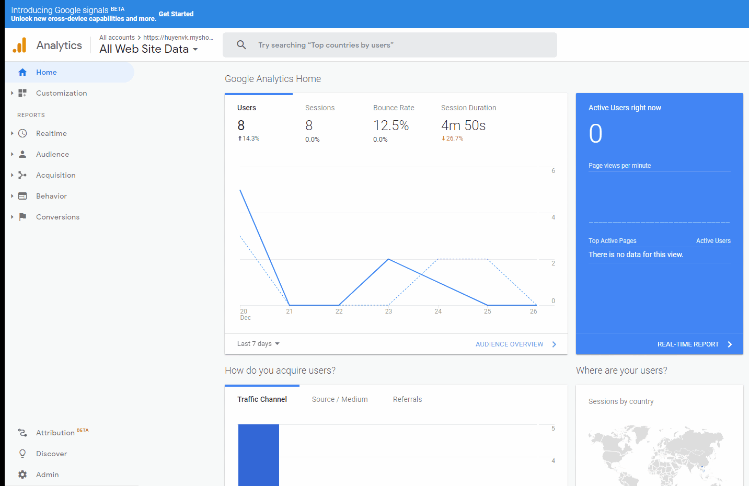
Task: Click the Sessions by country label
Action: click(x=621, y=401)
